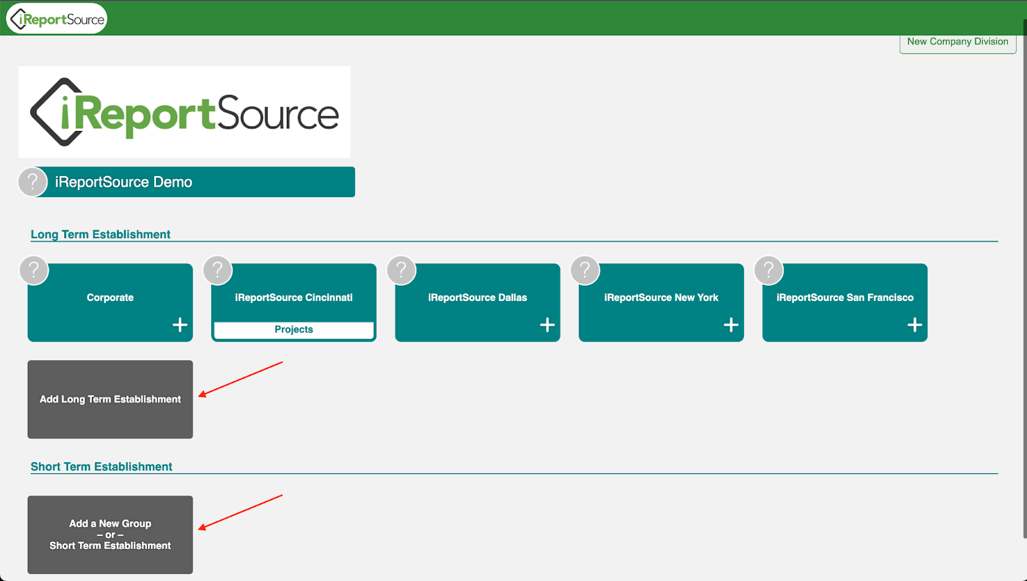Click the large iReportSource company logo image
The width and height of the screenshot is (1027, 581).
click(x=184, y=112)
